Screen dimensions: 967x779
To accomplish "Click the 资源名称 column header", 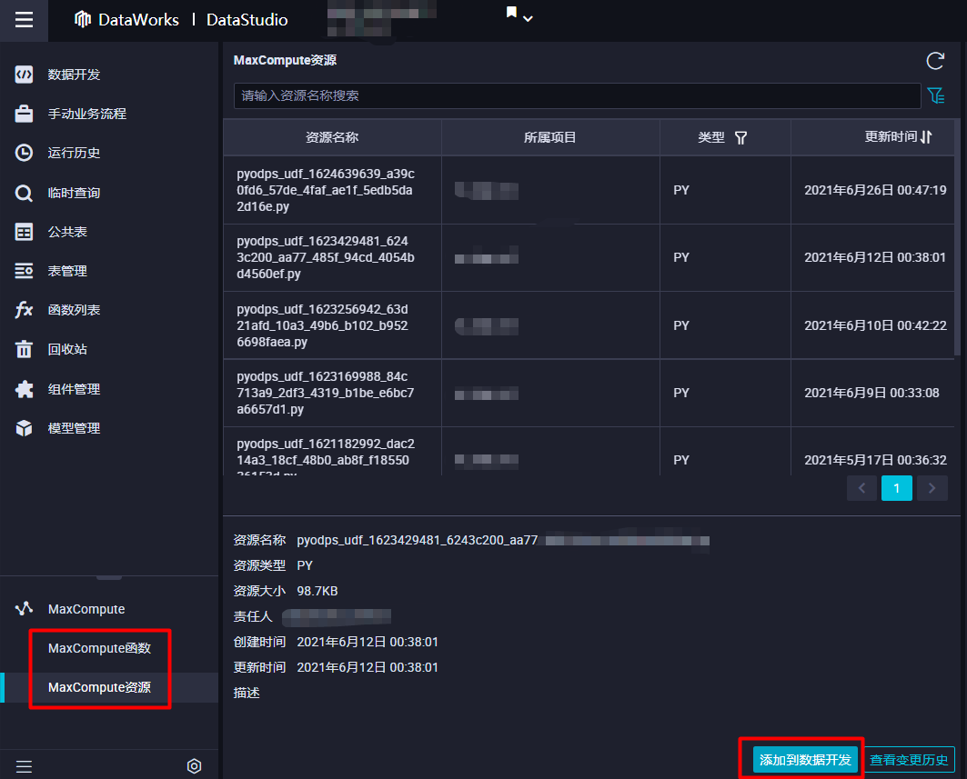I will 332,137.
